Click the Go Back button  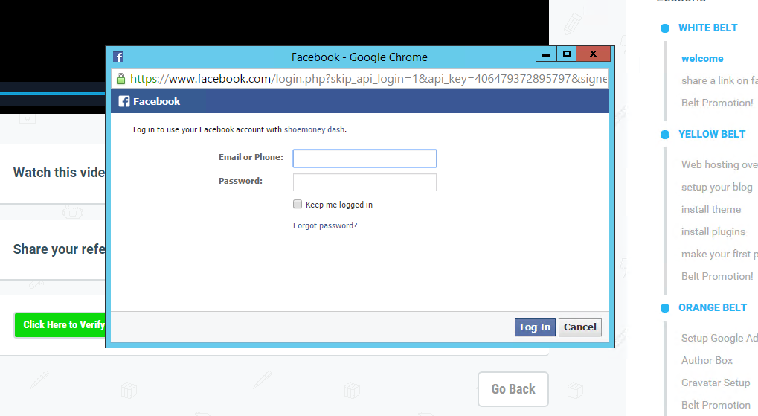click(x=513, y=389)
